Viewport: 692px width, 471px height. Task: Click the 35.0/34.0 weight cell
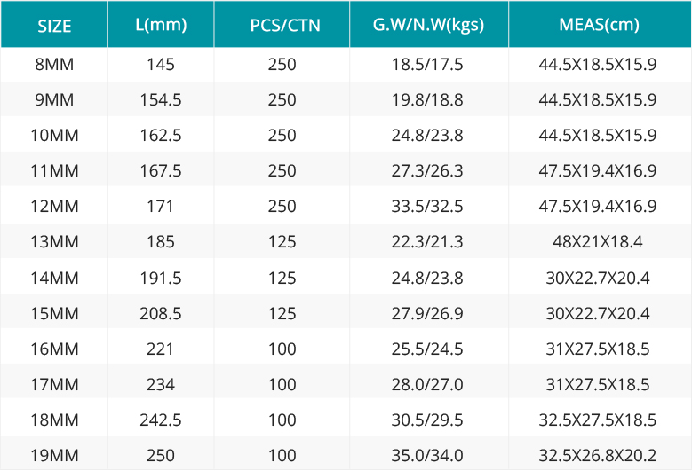point(429,455)
